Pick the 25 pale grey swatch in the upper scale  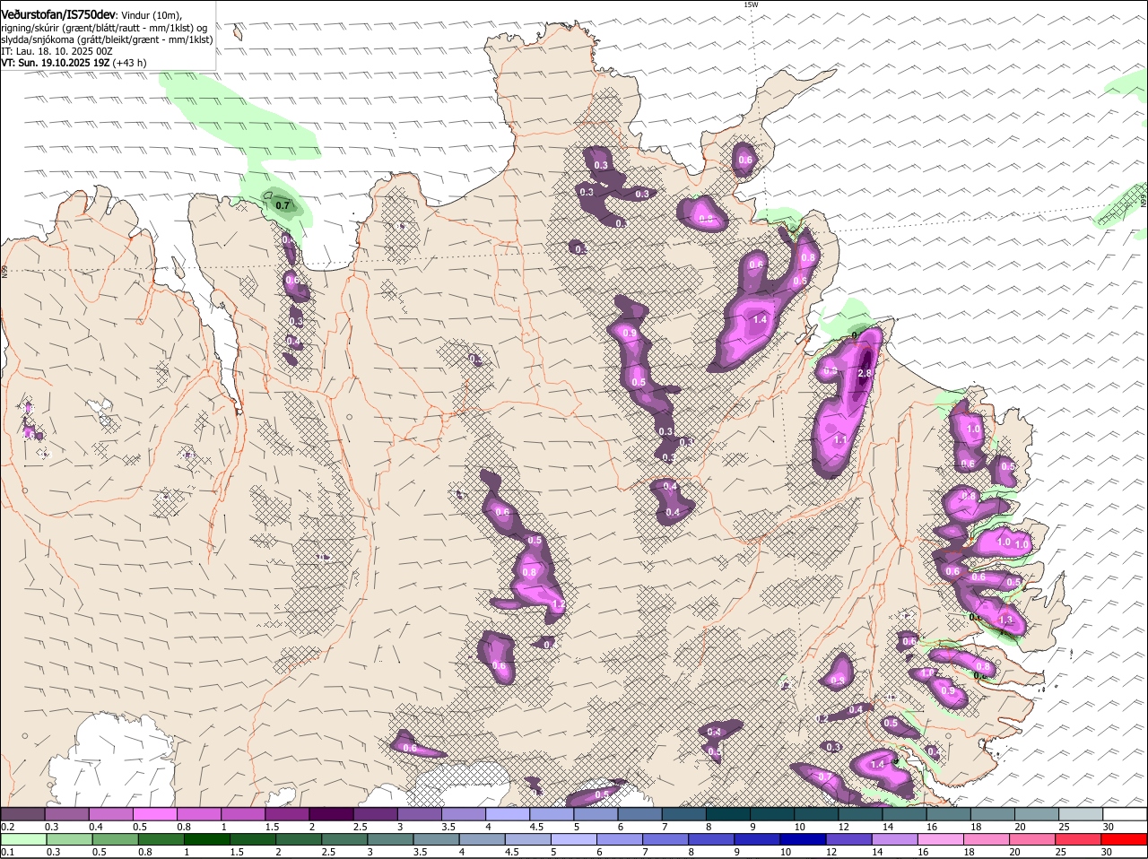point(1081,813)
